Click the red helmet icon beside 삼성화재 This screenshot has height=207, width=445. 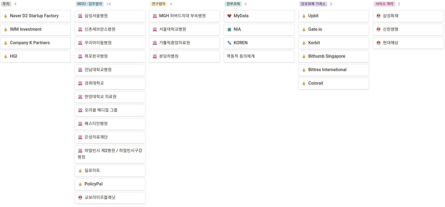tap(379, 16)
